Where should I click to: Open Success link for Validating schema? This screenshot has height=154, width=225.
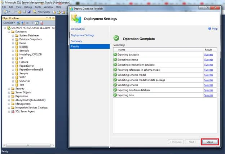click(208, 85)
